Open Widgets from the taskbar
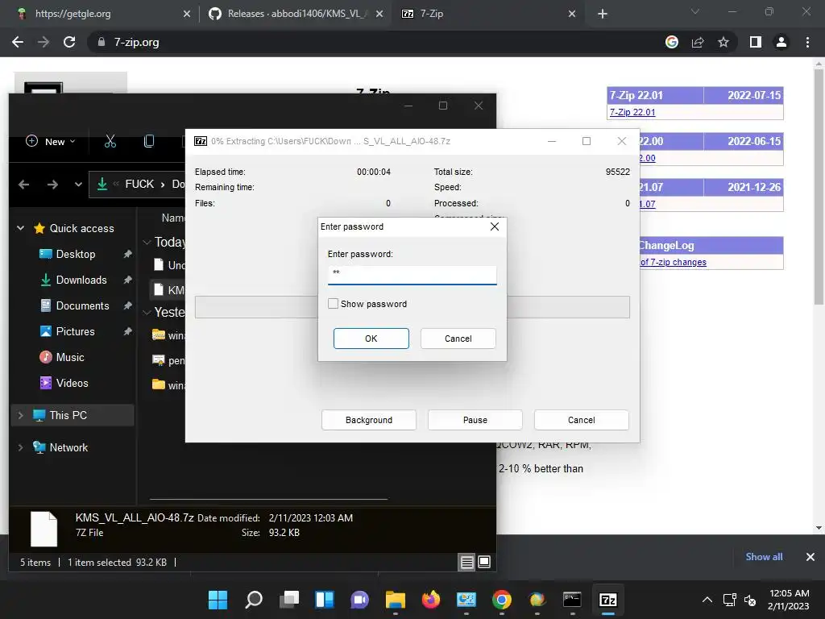This screenshot has width=825, height=619. (x=324, y=600)
